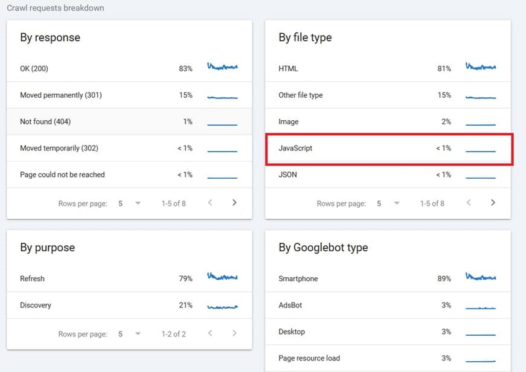Click the OK (200) sparkline chart
526x372 pixels.
pyautogui.click(x=222, y=66)
